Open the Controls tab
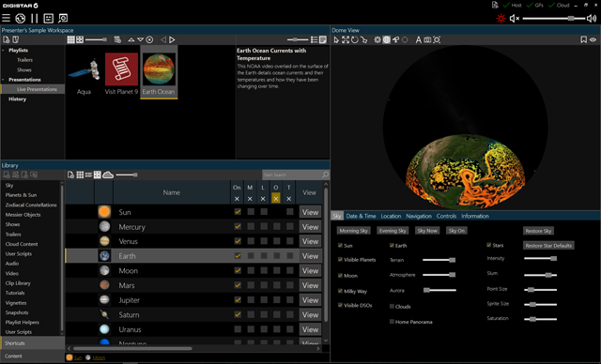 click(447, 216)
